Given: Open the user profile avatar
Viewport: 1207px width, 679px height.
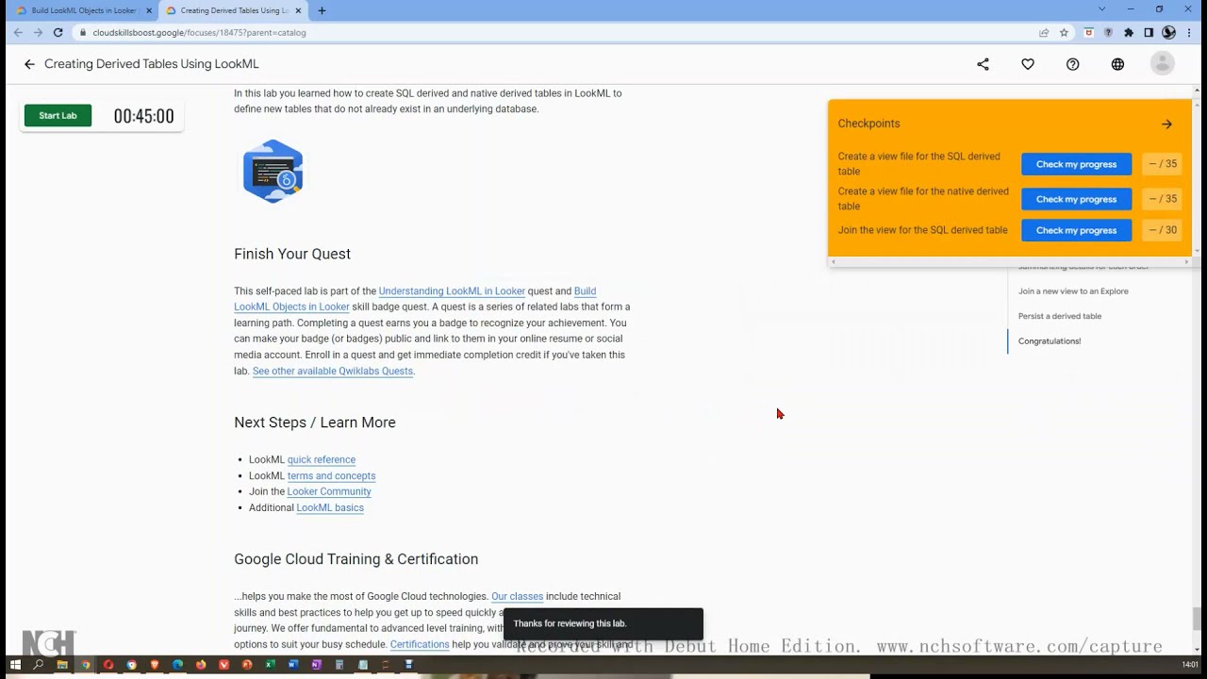Looking at the screenshot, I should tap(1162, 64).
